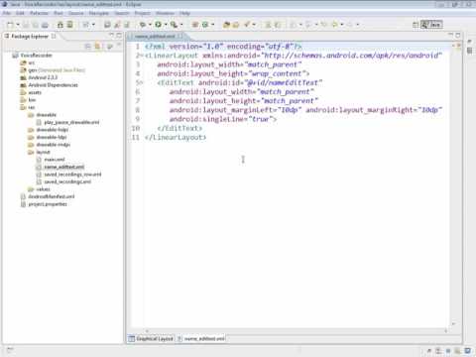
Task: Open the Android SDK Manager icon
Action: [x=60, y=25]
